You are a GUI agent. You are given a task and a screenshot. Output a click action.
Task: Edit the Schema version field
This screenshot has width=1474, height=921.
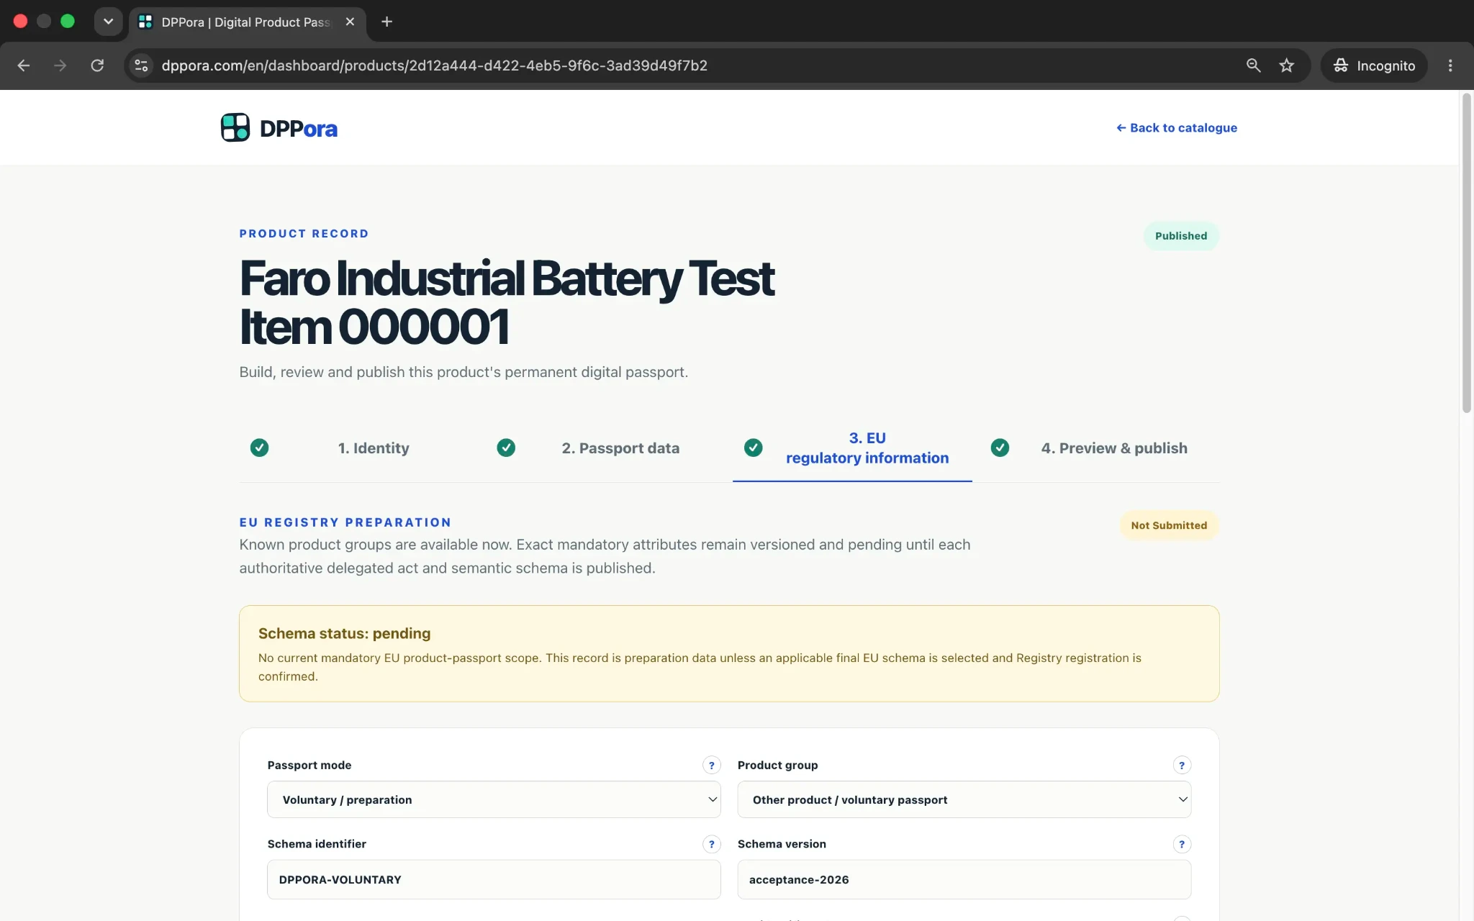point(964,879)
